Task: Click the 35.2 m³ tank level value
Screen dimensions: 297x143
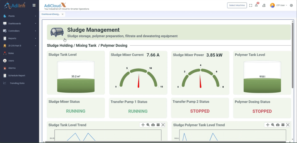Action: tap(76, 76)
